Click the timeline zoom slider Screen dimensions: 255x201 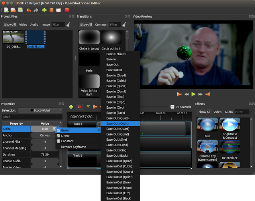click(x=172, y=107)
